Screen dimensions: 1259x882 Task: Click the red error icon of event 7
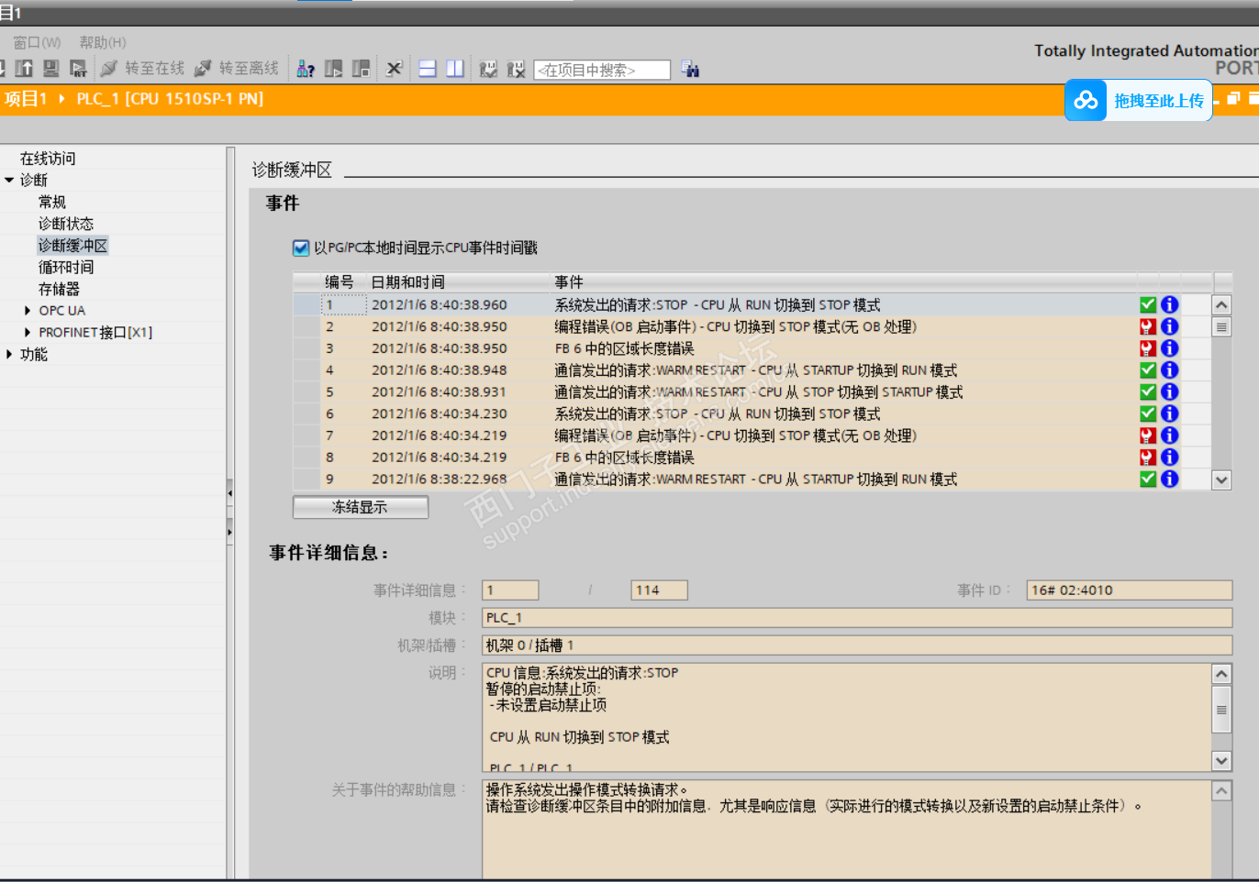coord(1148,435)
